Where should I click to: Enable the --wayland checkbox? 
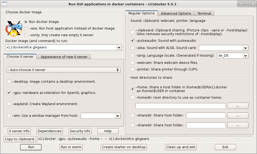[x=9, y=104]
